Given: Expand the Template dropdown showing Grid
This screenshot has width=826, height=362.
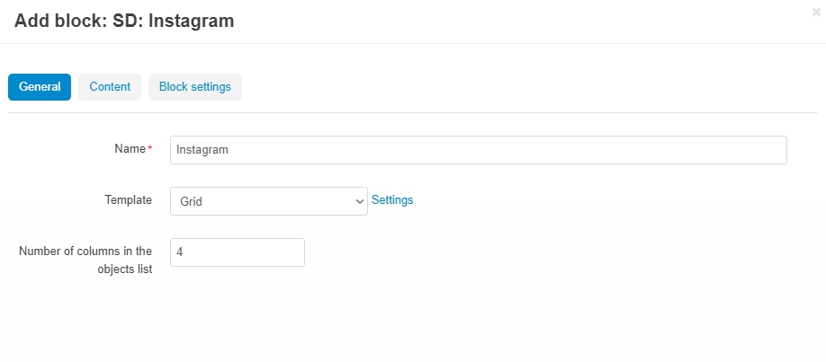Looking at the screenshot, I should click(269, 201).
